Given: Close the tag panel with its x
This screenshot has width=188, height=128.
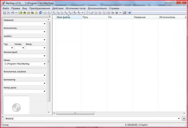Looking at the screenshot, I should 50,16.
